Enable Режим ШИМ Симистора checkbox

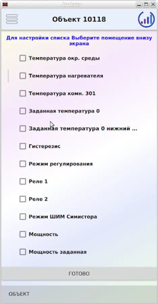point(23,217)
